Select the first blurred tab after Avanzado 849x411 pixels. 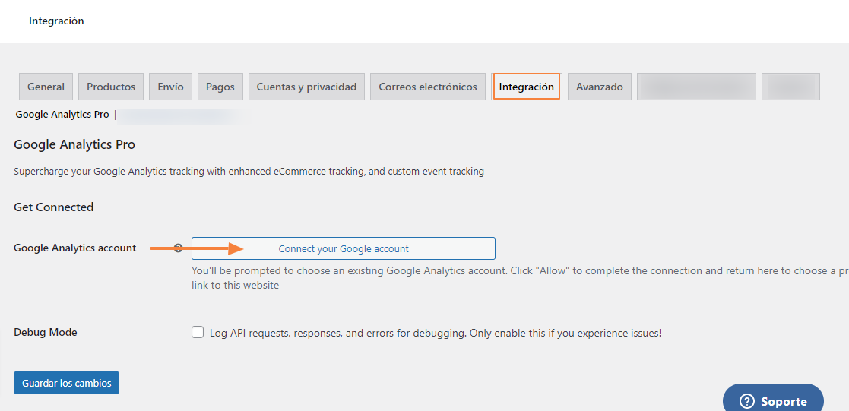(x=696, y=87)
